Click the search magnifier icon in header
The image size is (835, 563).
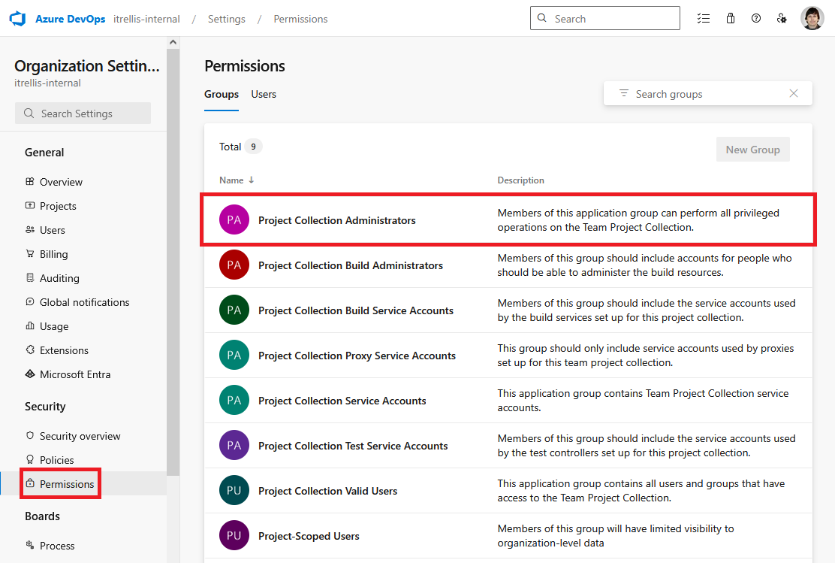tap(542, 18)
